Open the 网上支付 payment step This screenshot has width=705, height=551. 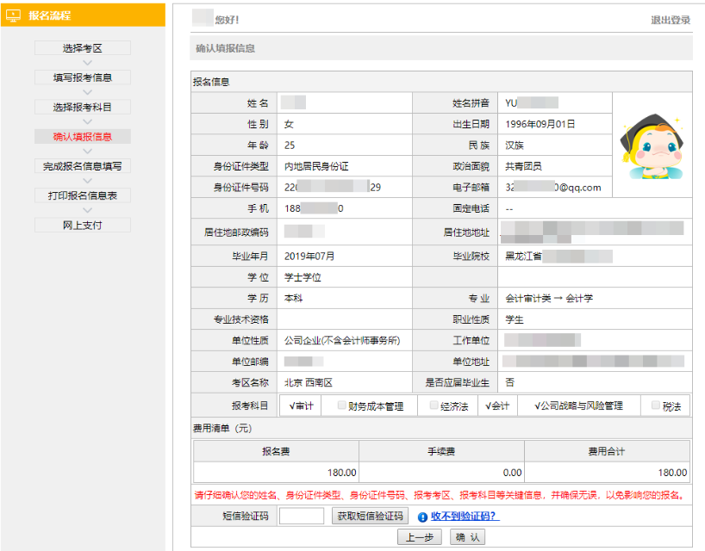[83, 225]
